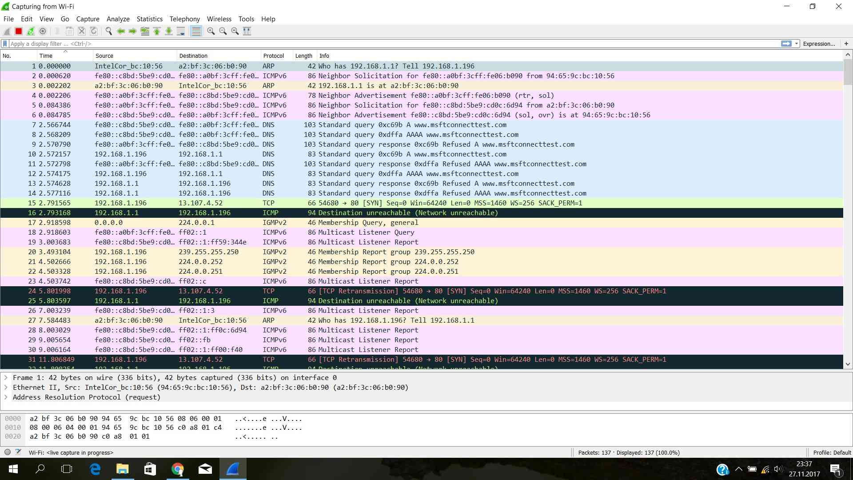Open the View menu
This screenshot has width=853, height=480.
pos(46,19)
